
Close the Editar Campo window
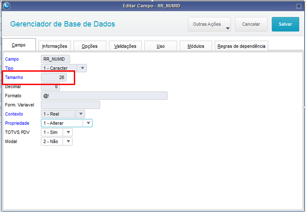(x=299, y=6)
